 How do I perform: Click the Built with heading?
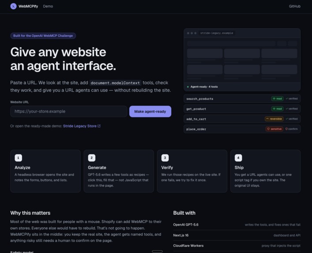pos(184,213)
